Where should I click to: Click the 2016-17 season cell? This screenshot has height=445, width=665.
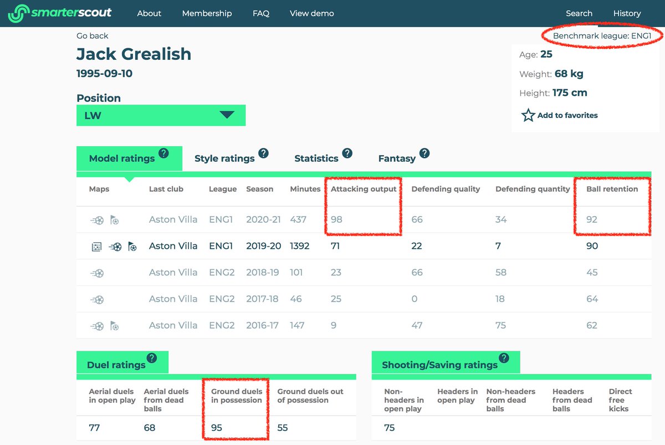pos(263,326)
